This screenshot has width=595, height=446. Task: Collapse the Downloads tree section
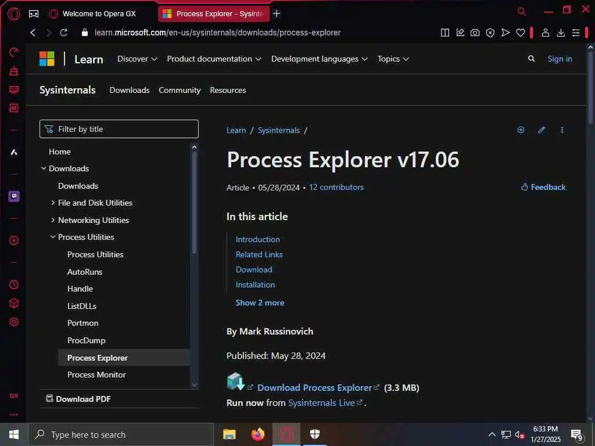[x=44, y=168]
